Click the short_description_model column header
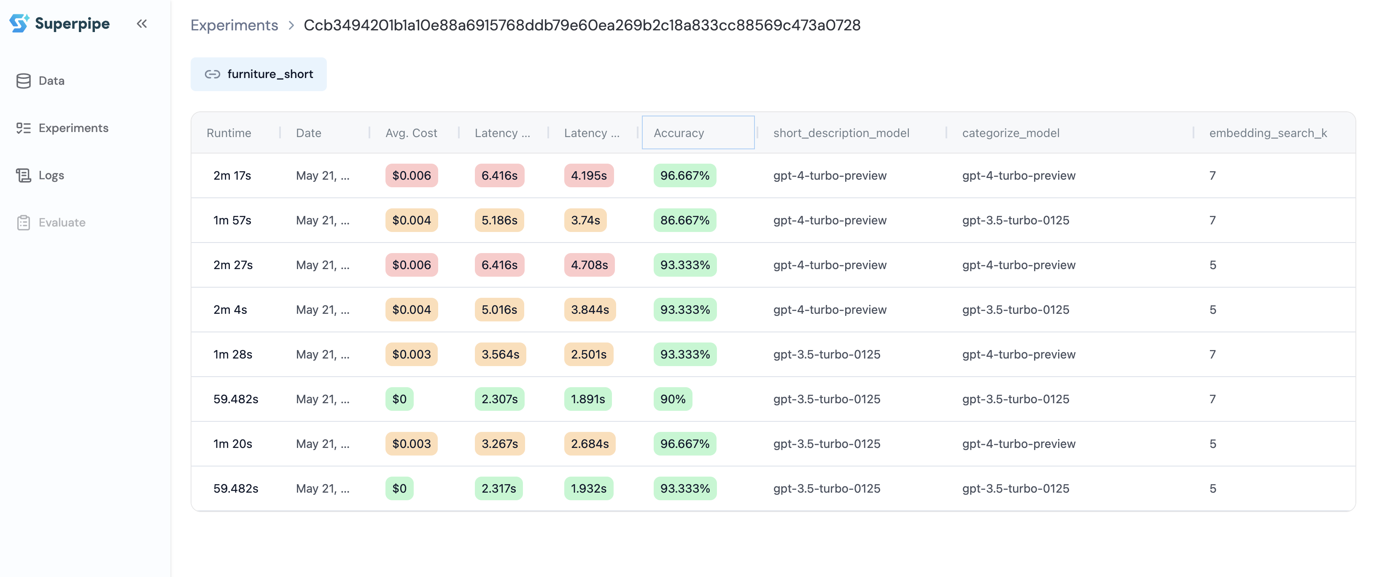1374x577 pixels. click(x=841, y=133)
